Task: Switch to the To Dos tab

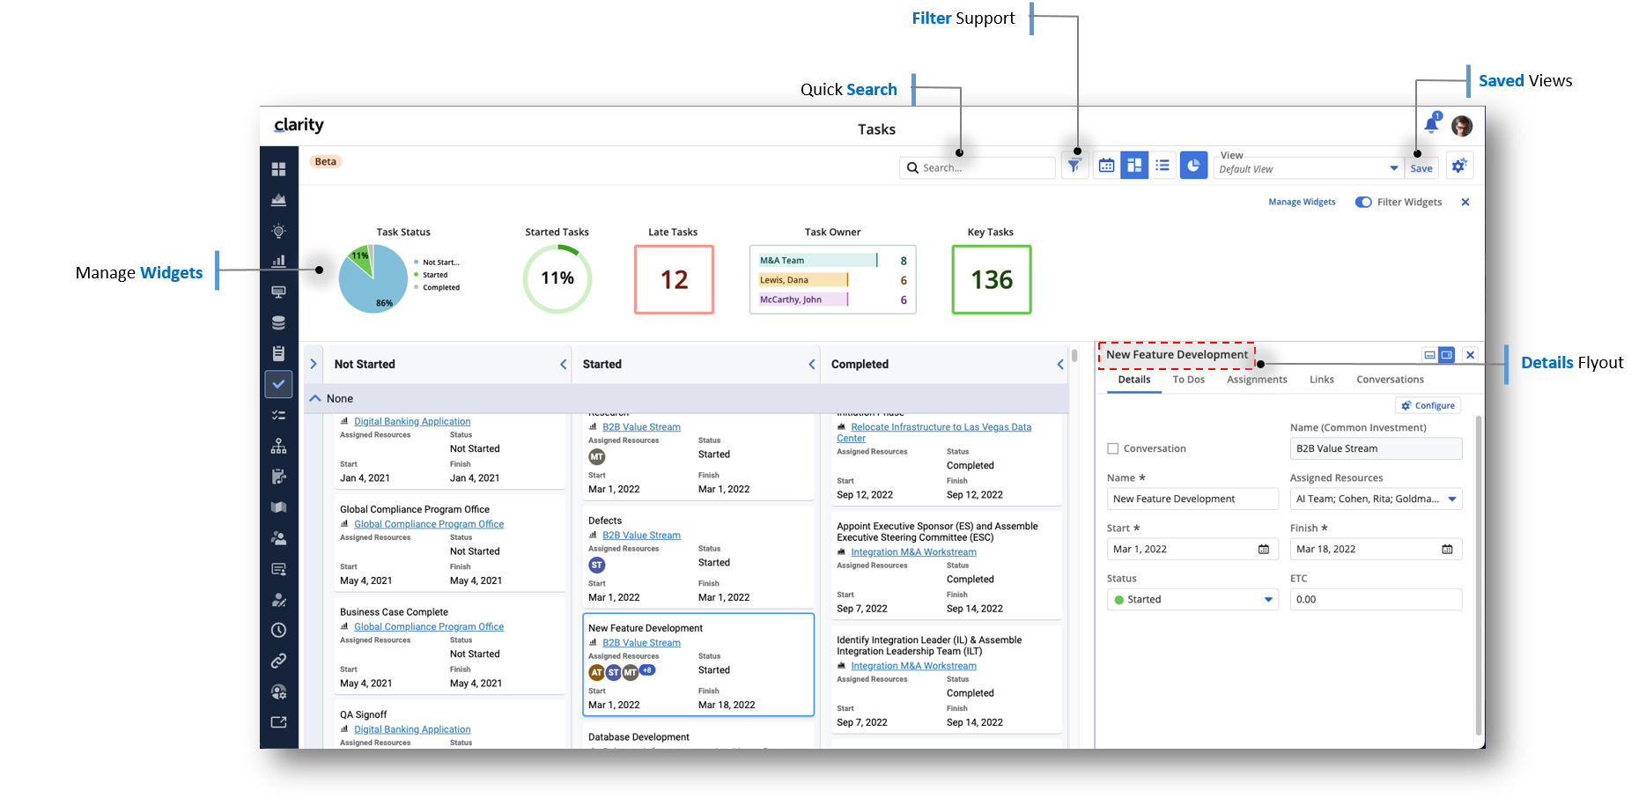Action: tap(1188, 380)
